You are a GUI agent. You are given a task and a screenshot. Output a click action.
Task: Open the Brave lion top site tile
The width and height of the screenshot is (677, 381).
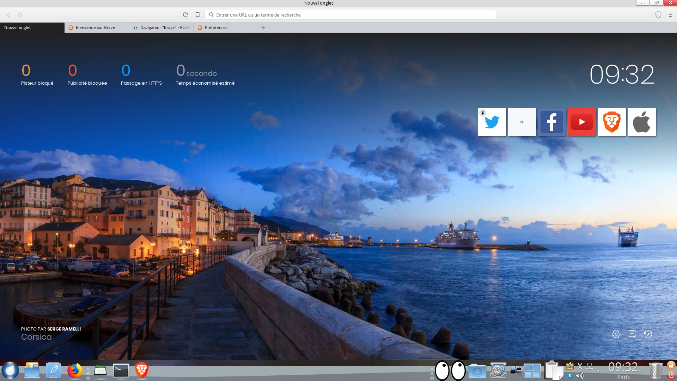pos(612,122)
